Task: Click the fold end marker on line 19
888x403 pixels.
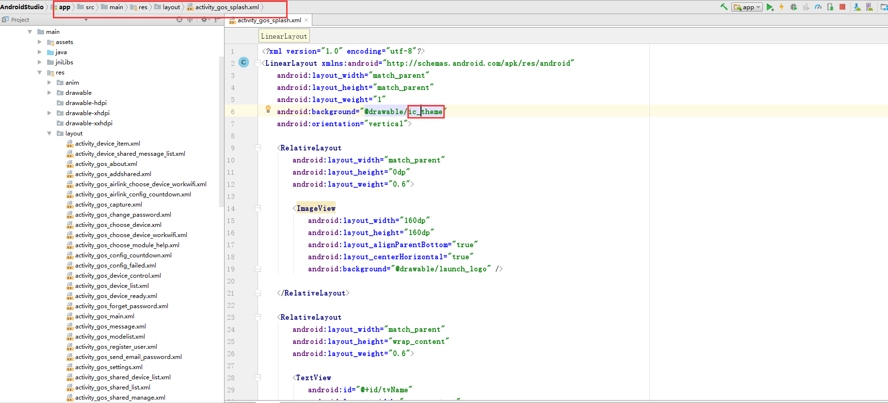Action: 258,269
